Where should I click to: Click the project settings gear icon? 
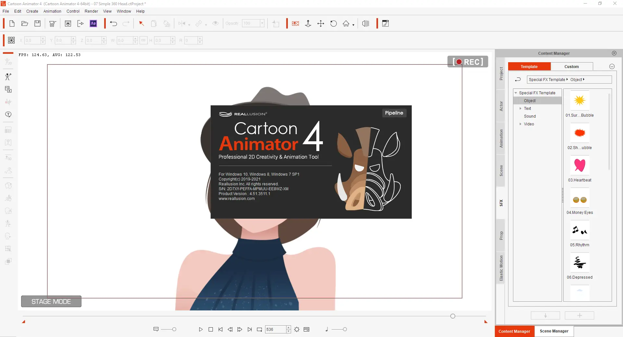click(297, 329)
